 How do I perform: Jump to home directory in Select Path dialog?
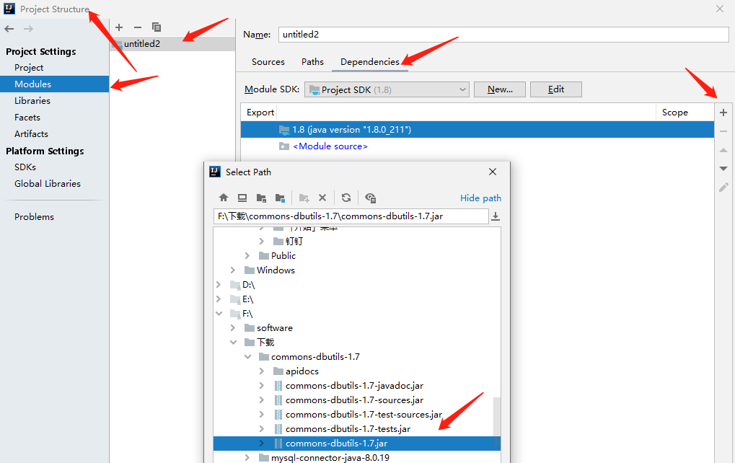click(223, 198)
